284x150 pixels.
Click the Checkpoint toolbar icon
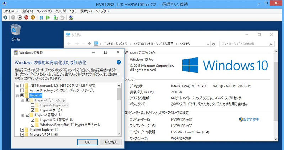pyautogui.click(x=56, y=17)
